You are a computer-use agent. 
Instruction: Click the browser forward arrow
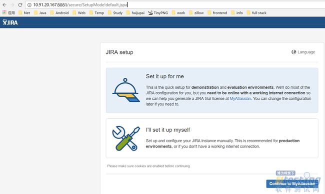click(x=12, y=5)
